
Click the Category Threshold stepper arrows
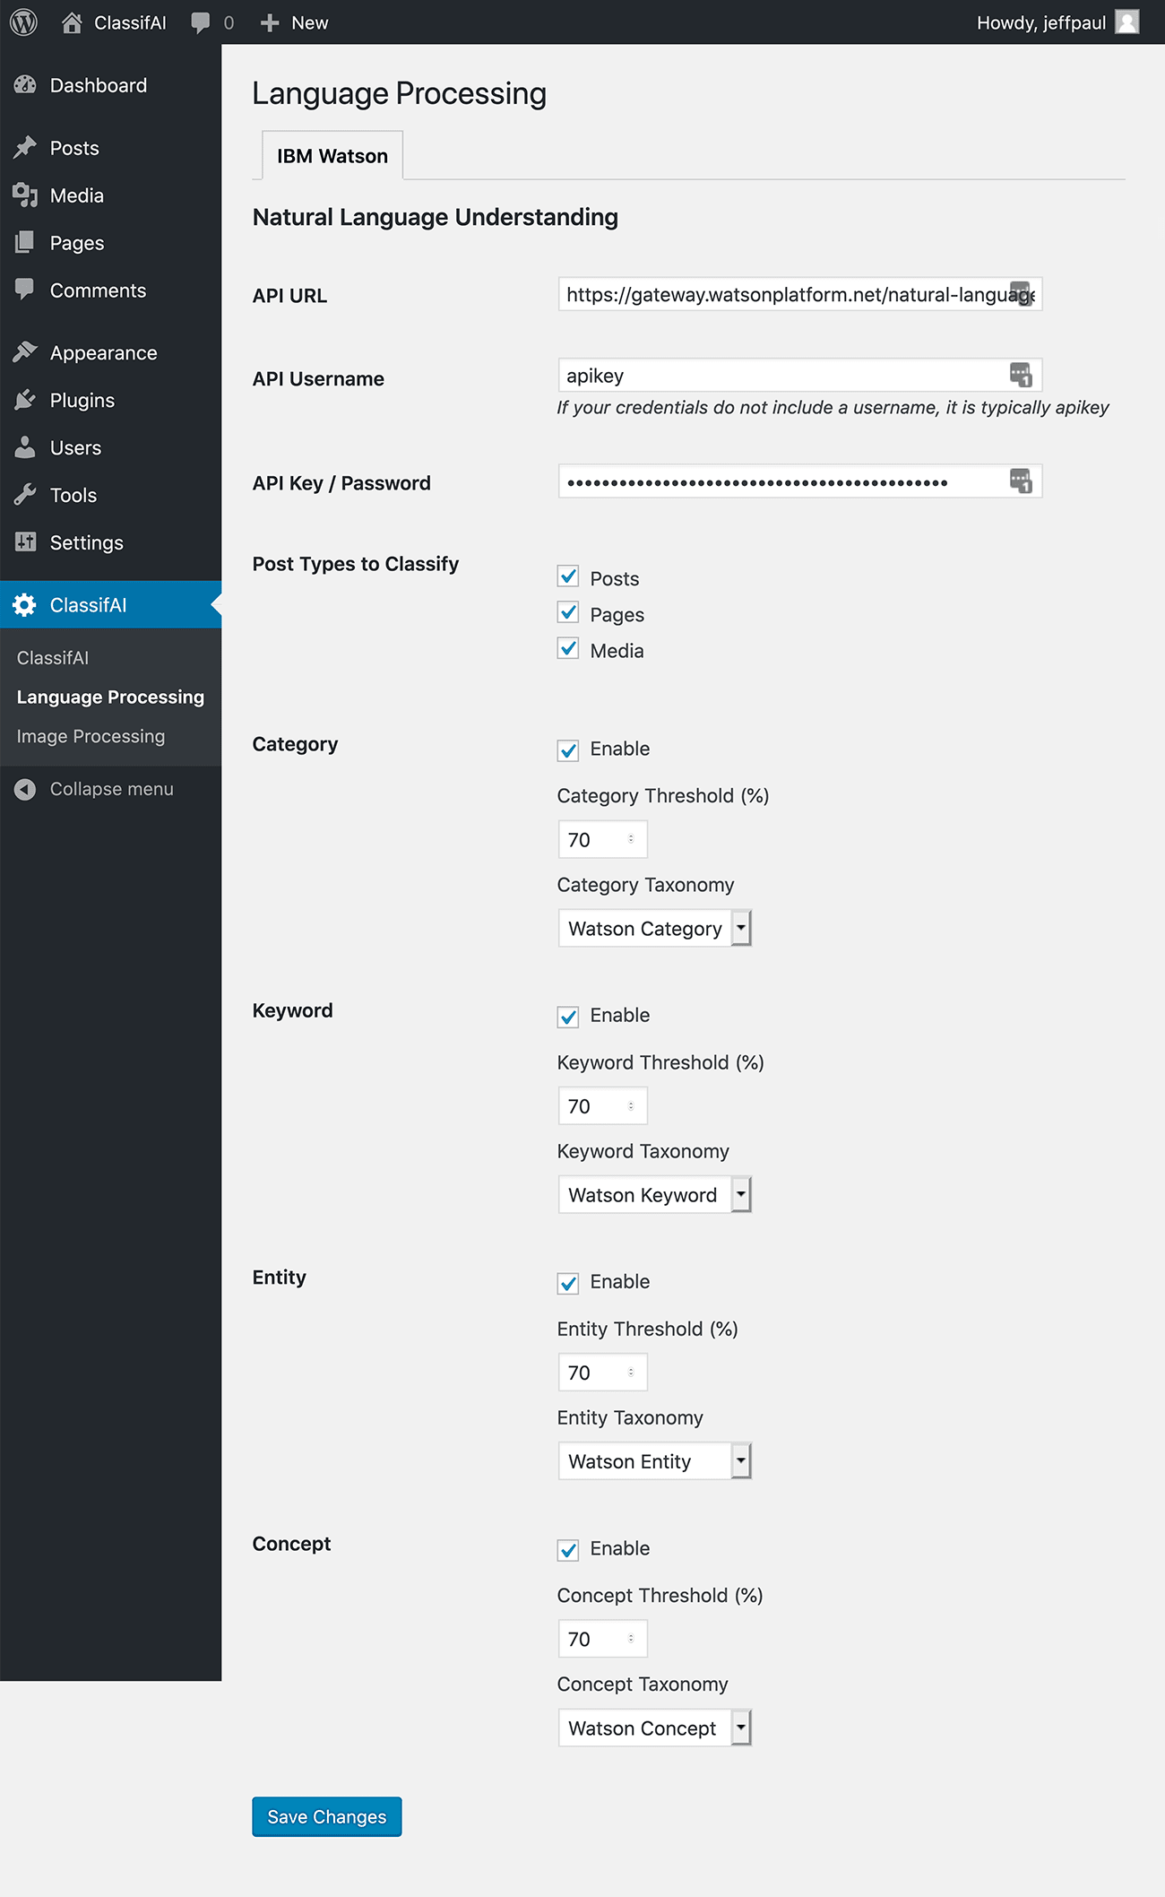631,839
